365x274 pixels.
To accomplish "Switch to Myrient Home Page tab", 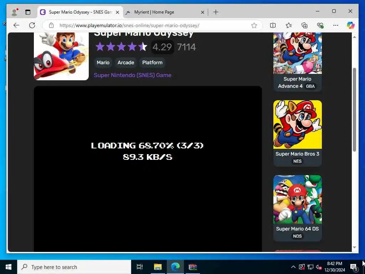I will pos(165,12).
